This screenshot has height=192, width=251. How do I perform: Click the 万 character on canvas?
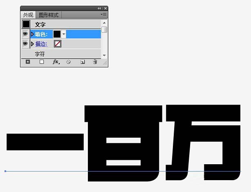pos(203,143)
